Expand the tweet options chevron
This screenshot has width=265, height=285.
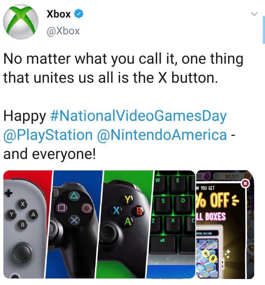(x=254, y=14)
